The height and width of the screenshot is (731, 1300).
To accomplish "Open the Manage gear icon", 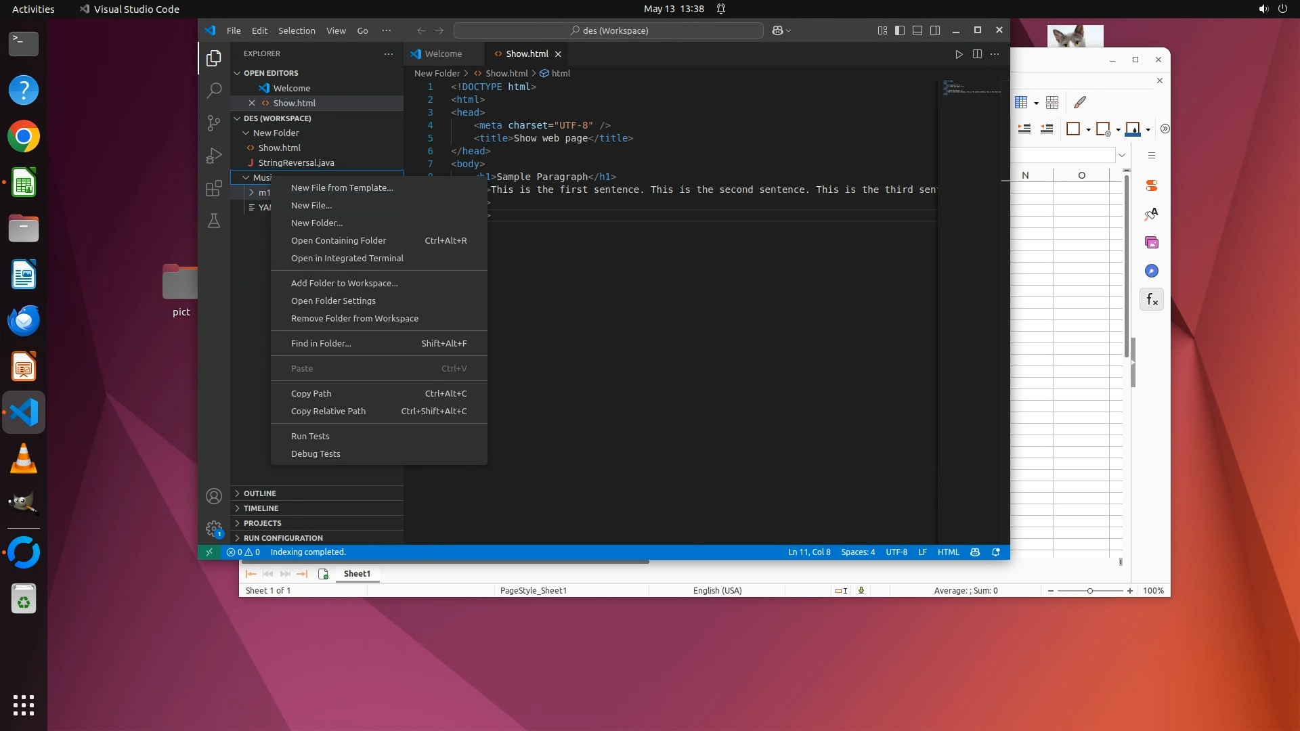I will click(214, 529).
